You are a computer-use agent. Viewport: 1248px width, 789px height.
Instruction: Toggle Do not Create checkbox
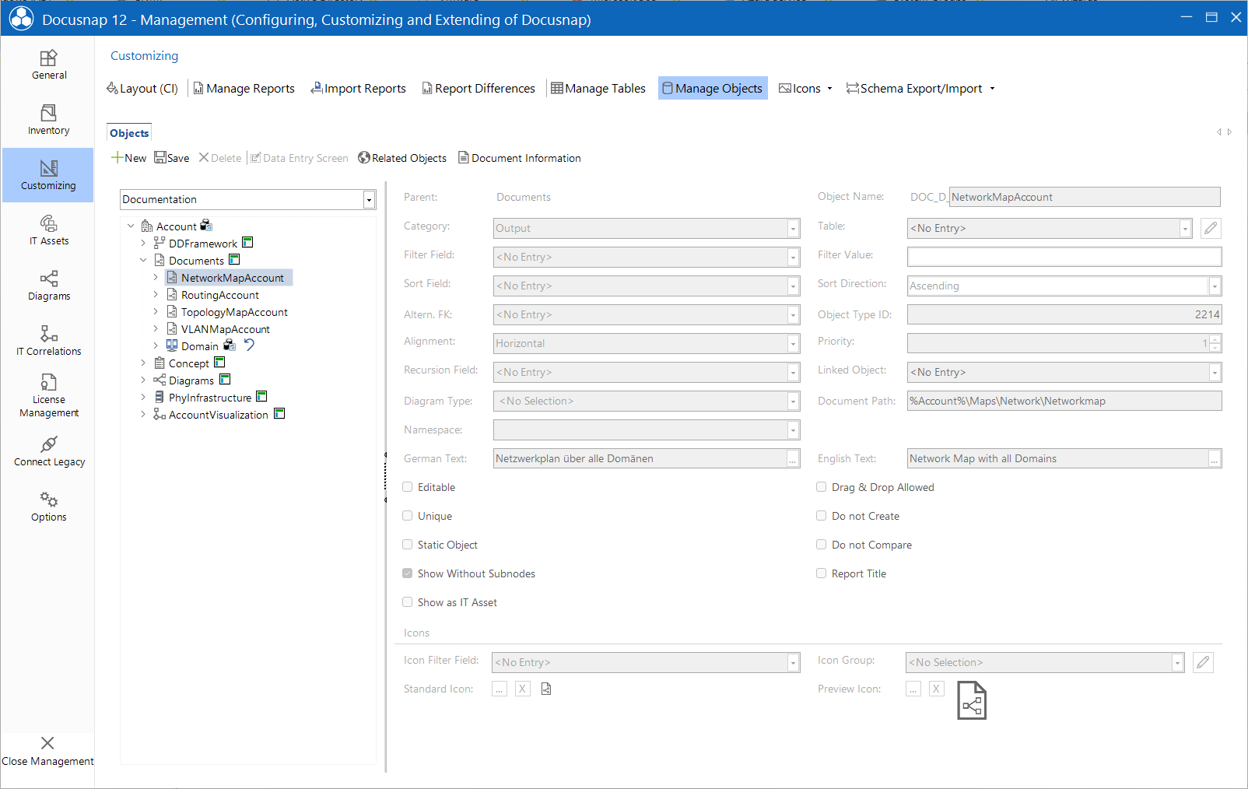[x=821, y=516]
